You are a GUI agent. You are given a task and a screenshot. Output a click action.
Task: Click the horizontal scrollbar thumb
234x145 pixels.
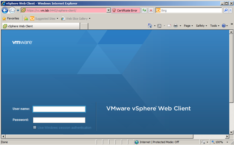tap(99, 136)
